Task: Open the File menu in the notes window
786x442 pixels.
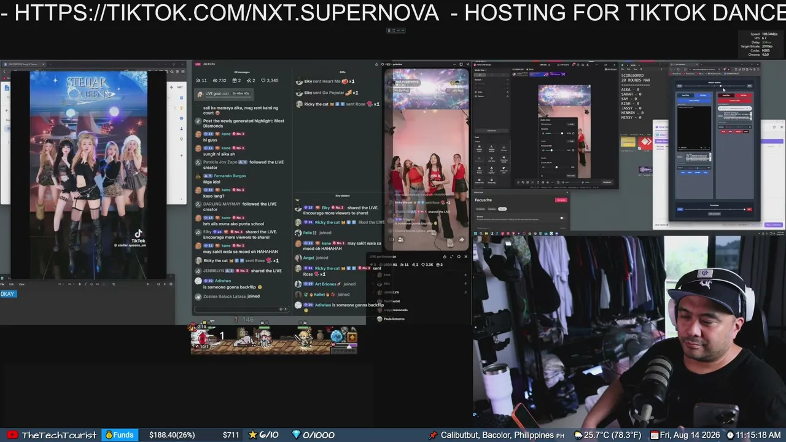Action: [x=3, y=284]
